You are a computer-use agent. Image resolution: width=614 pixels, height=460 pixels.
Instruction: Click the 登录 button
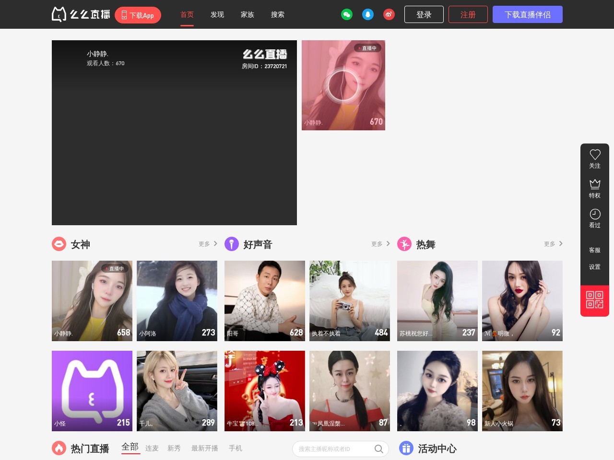(x=424, y=14)
